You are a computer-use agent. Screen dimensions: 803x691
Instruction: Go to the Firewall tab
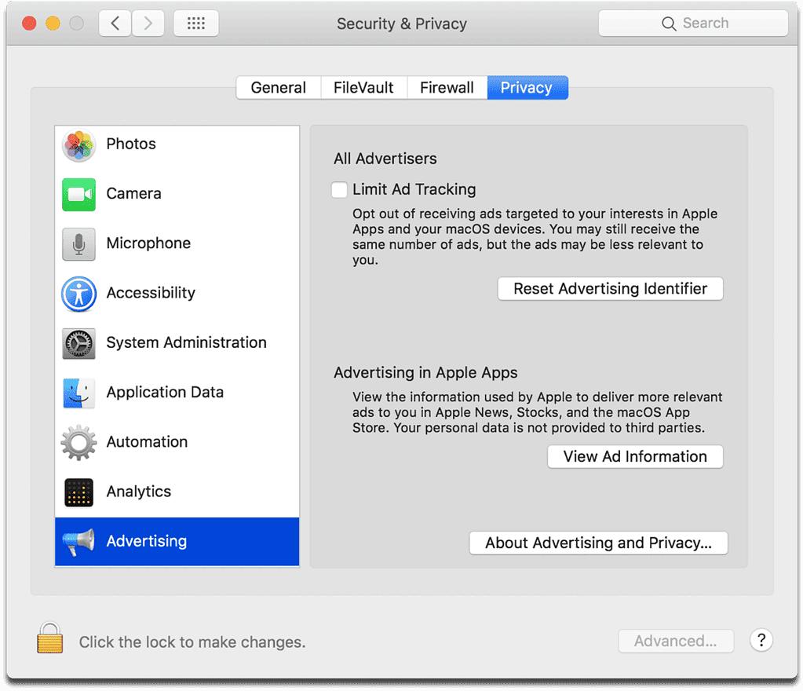(447, 88)
